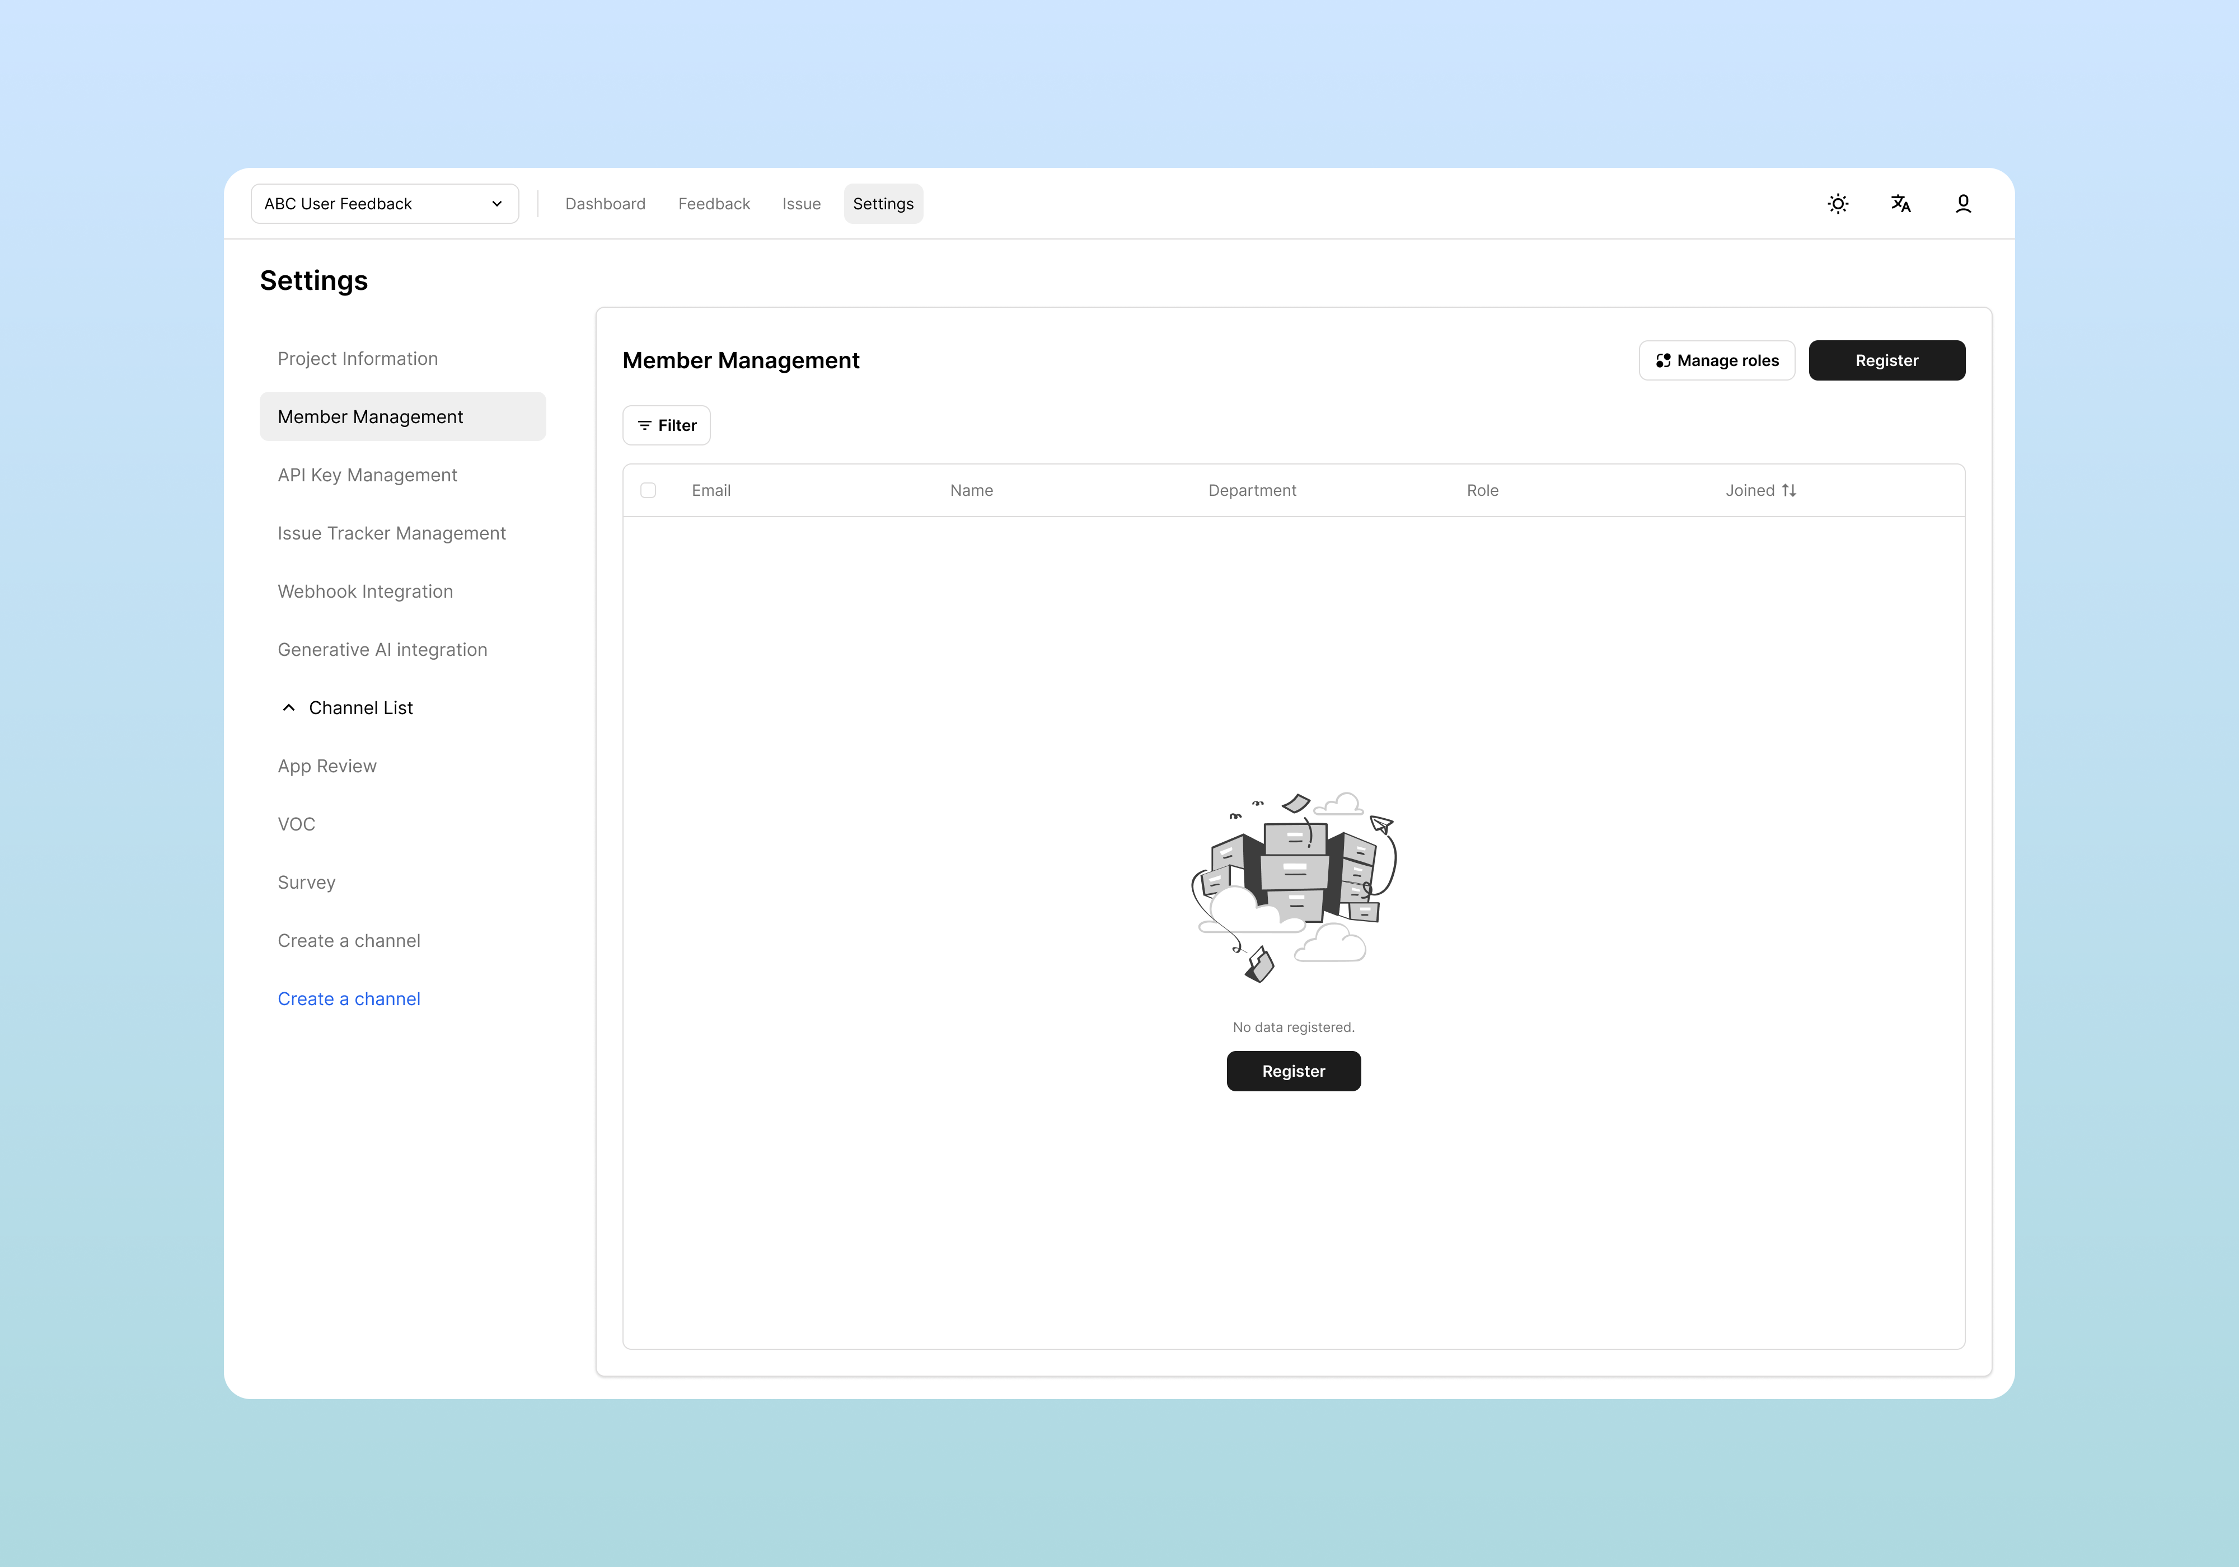Collapse the Channel List section

pos(289,708)
